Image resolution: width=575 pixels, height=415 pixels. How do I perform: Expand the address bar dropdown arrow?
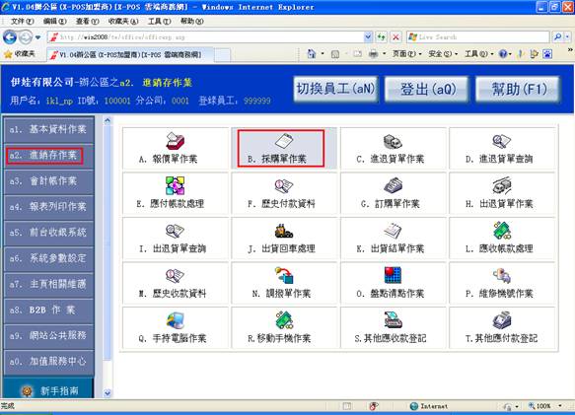tap(368, 36)
